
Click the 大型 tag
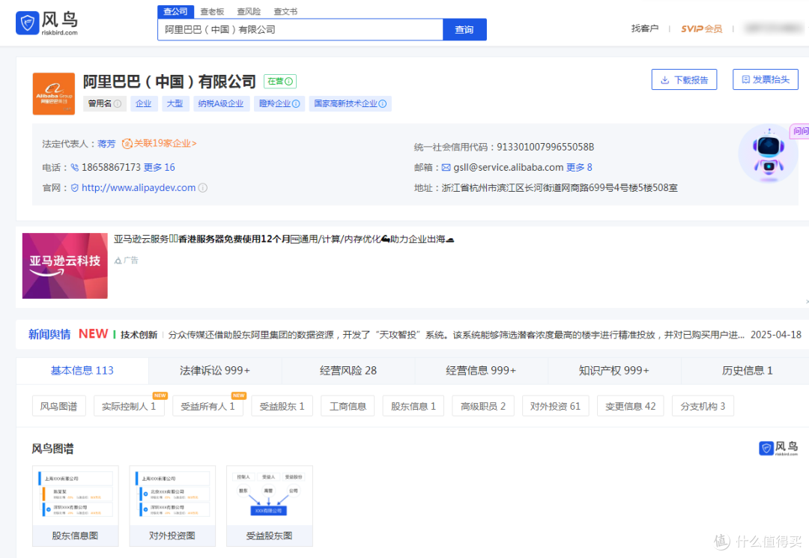coord(175,103)
